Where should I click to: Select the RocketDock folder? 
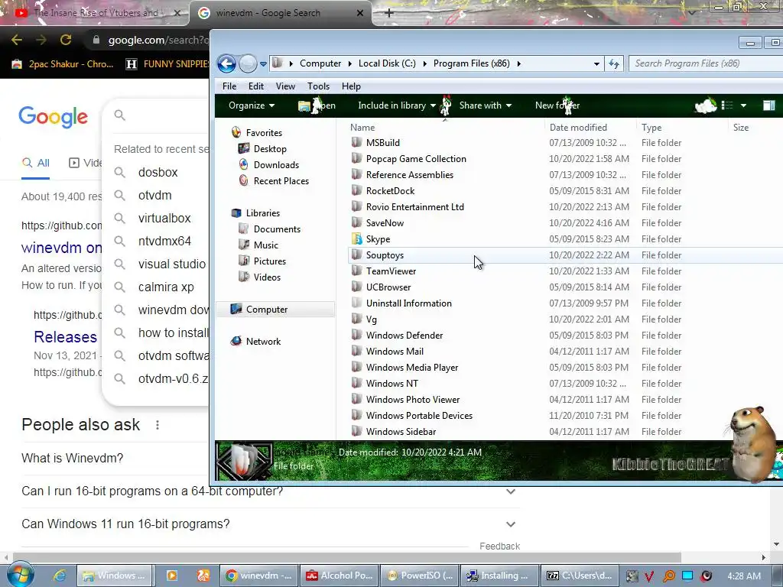(390, 190)
